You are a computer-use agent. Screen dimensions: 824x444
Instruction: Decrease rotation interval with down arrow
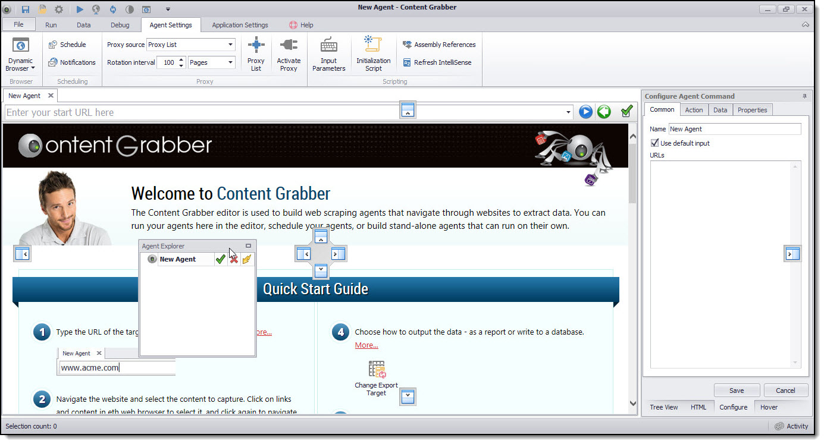tap(181, 65)
